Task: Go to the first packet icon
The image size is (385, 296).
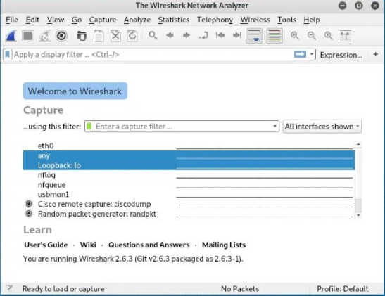Action: [x=220, y=36]
